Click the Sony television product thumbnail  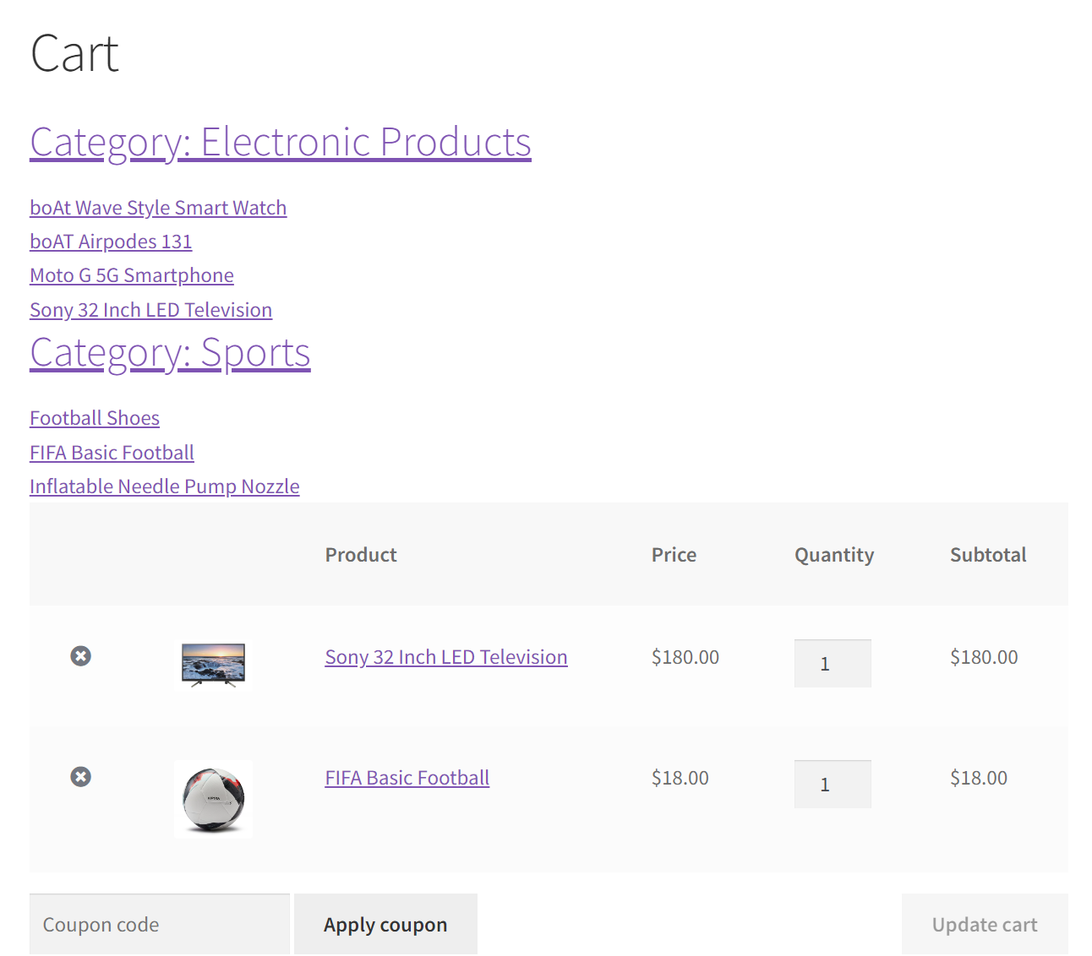(213, 665)
